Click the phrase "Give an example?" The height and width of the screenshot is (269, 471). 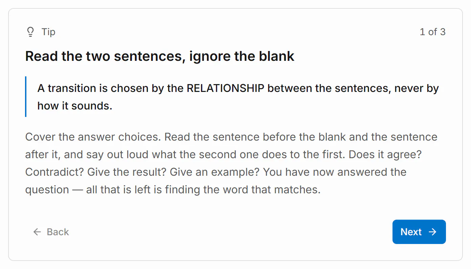pyautogui.click(x=215, y=172)
